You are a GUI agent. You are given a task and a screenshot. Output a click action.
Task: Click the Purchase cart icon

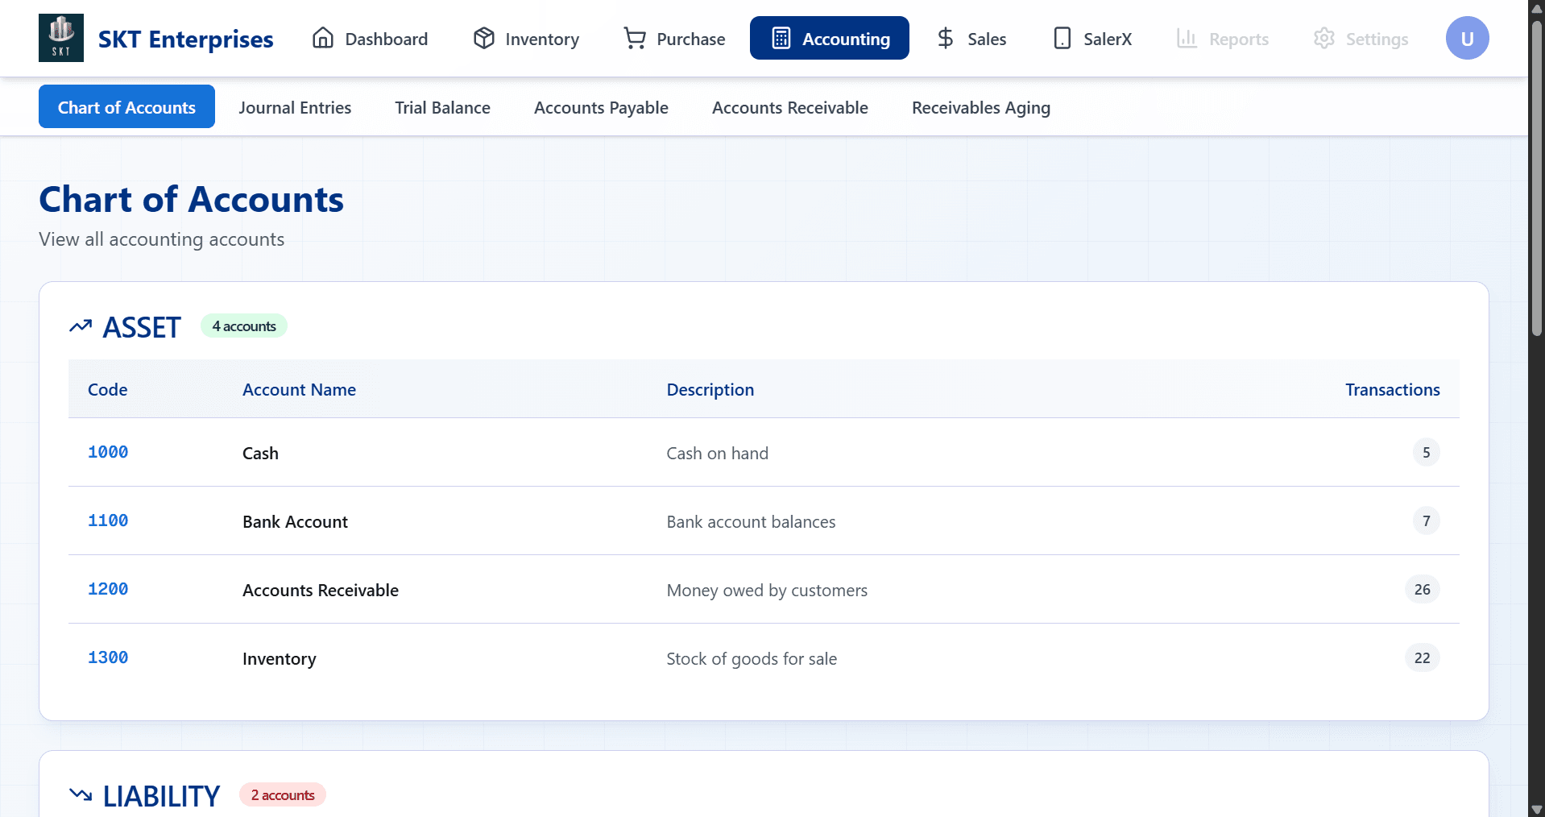coord(635,38)
